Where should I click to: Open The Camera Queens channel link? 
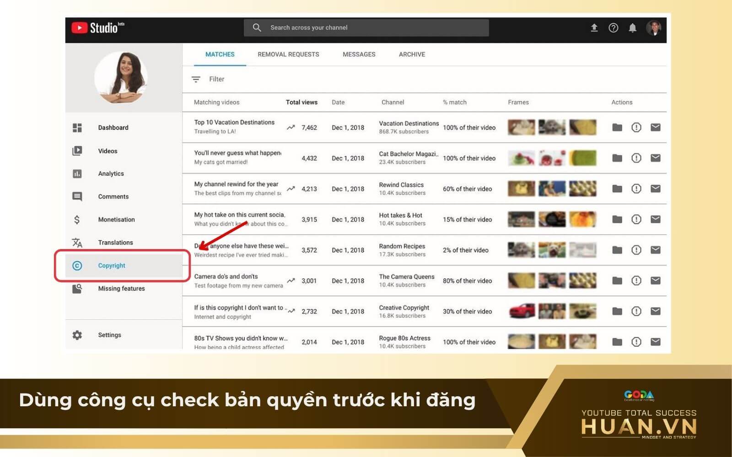point(406,277)
